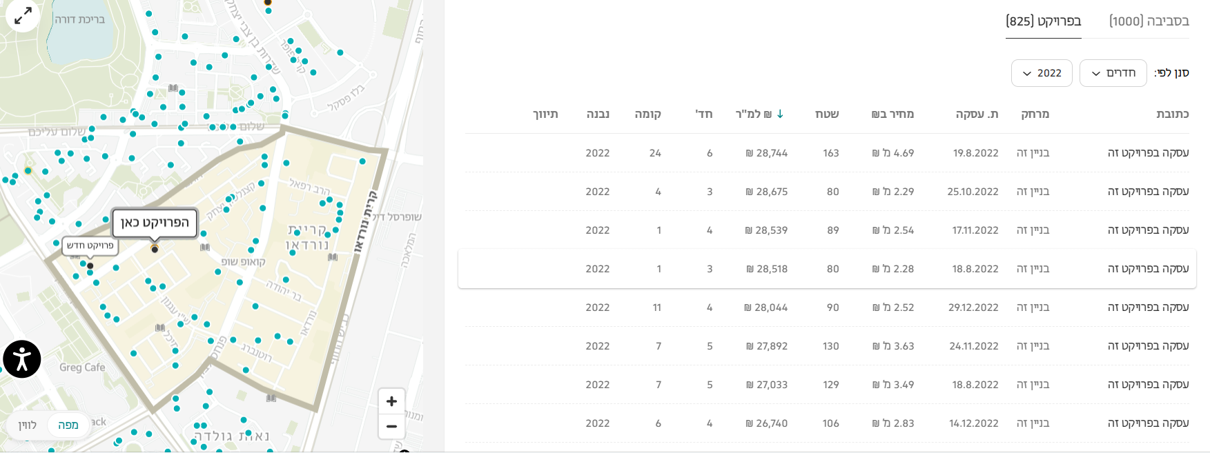
Task: Switch map to 'מפה' map view
Action: (68, 425)
